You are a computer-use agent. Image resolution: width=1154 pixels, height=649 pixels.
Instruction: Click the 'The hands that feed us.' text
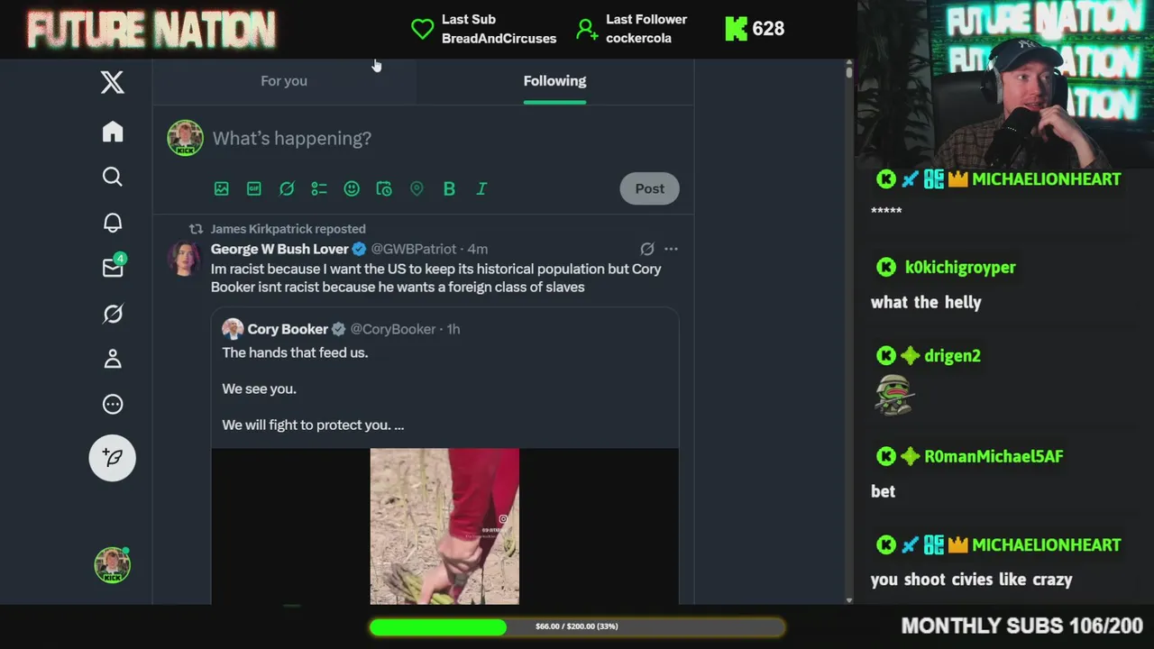(295, 352)
